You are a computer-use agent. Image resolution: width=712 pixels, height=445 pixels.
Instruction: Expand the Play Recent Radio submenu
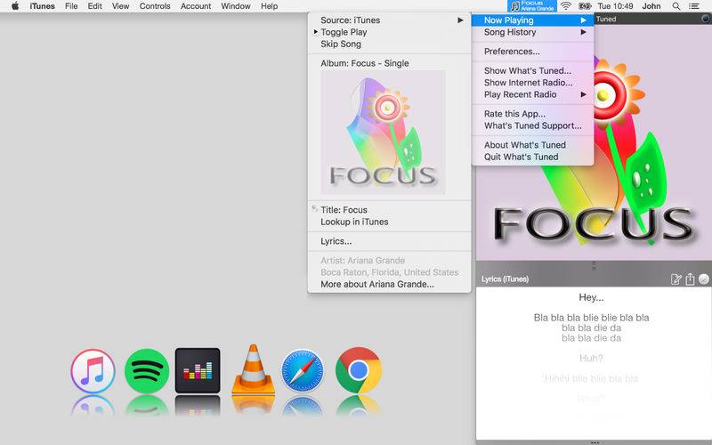point(532,94)
